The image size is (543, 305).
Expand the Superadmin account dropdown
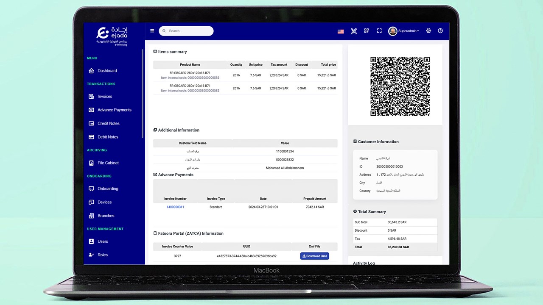[x=404, y=30]
